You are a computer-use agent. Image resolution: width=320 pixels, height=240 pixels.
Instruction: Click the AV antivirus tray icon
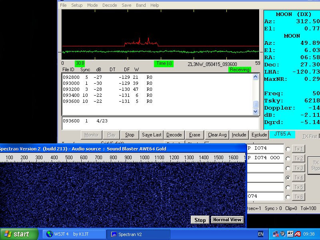coord(290,234)
